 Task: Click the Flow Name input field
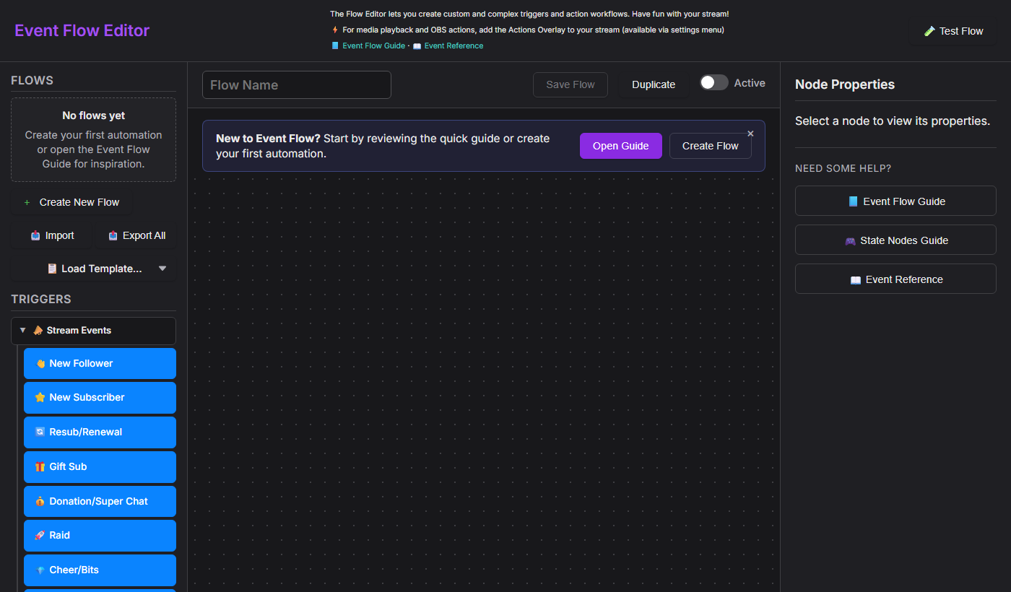pyautogui.click(x=296, y=85)
